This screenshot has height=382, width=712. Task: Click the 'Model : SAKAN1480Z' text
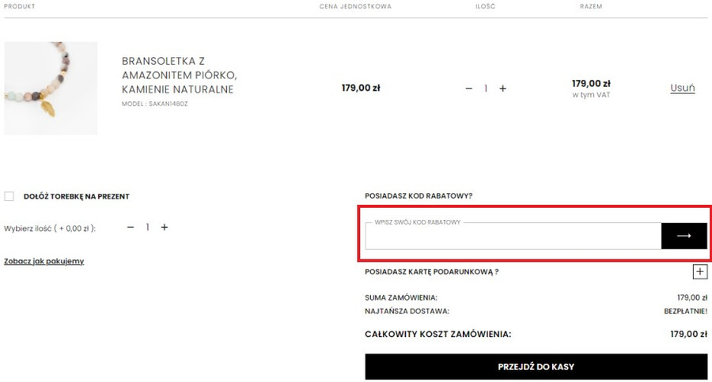click(x=155, y=104)
